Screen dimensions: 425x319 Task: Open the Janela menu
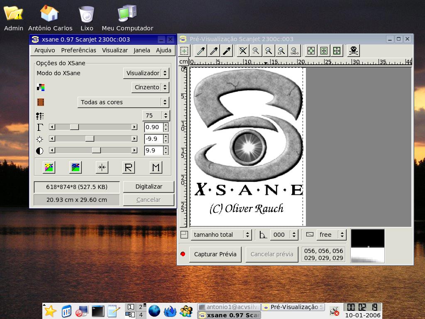coord(142,50)
